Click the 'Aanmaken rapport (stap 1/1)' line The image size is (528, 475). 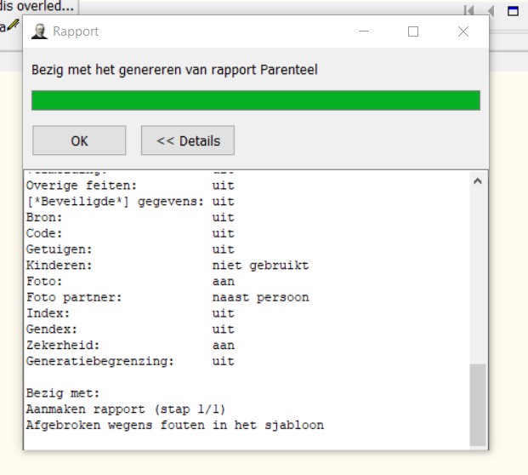pyautogui.click(x=126, y=409)
